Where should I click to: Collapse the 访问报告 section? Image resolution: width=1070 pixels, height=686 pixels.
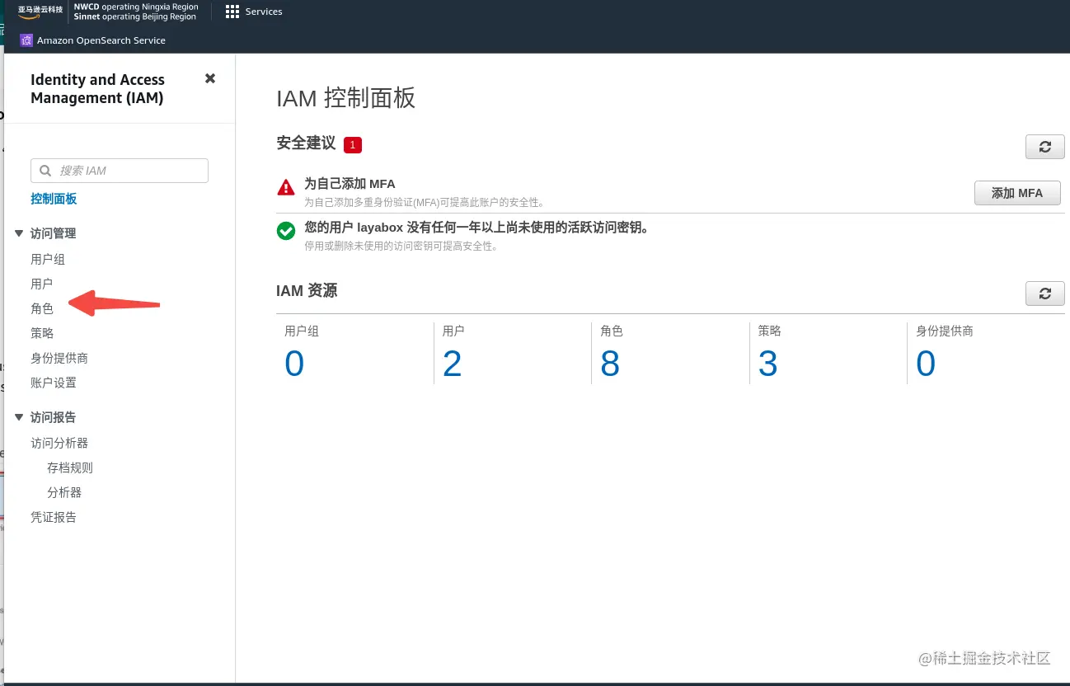pyautogui.click(x=19, y=417)
